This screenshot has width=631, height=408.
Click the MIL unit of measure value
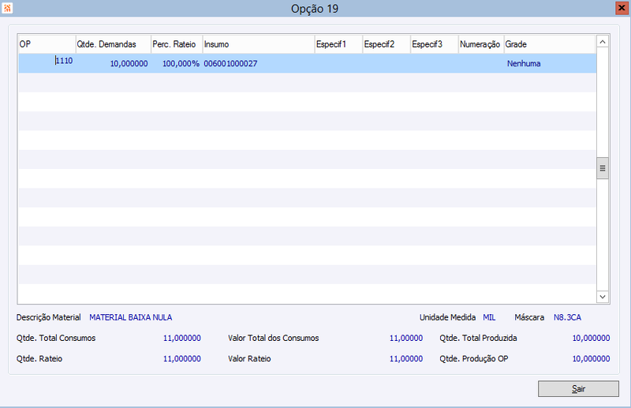coord(489,317)
